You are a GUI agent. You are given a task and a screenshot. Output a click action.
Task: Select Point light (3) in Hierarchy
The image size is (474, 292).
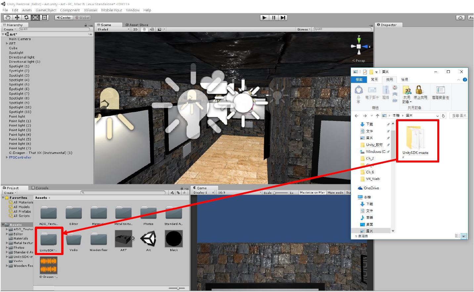click(20, 130)
